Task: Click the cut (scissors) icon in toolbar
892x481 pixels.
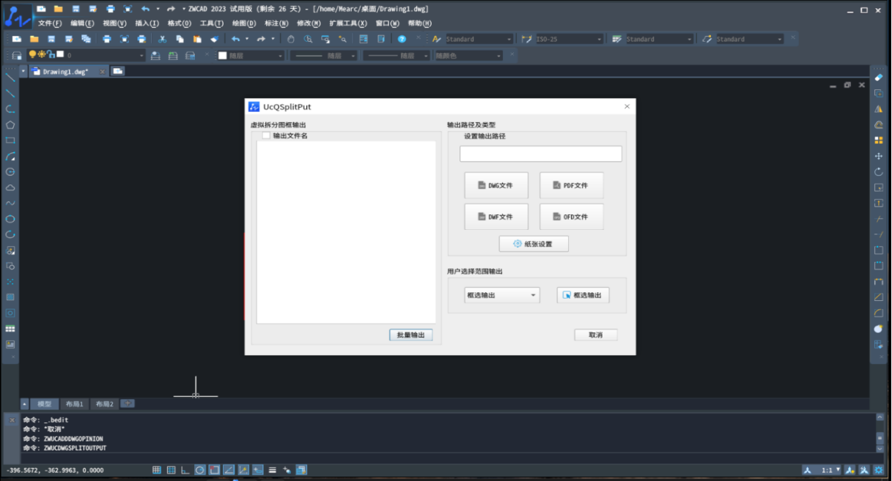Action: pyautogui.click(x=162, y=40)
